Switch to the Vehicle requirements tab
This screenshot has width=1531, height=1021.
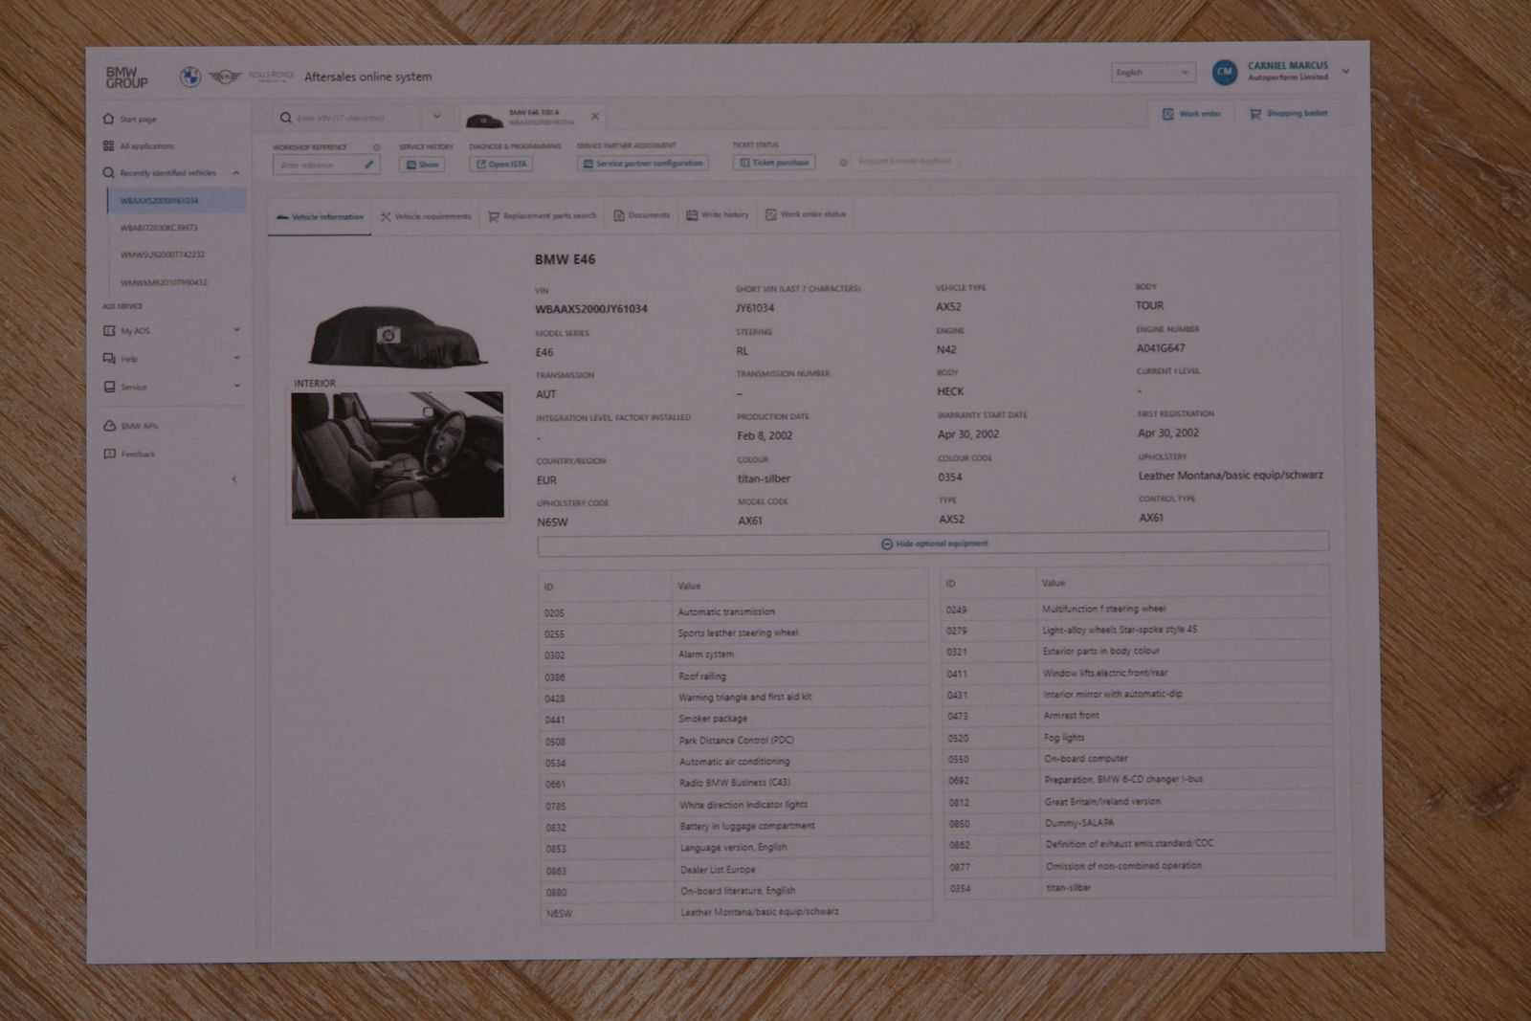pyautogui.click(x=426, y=217)
